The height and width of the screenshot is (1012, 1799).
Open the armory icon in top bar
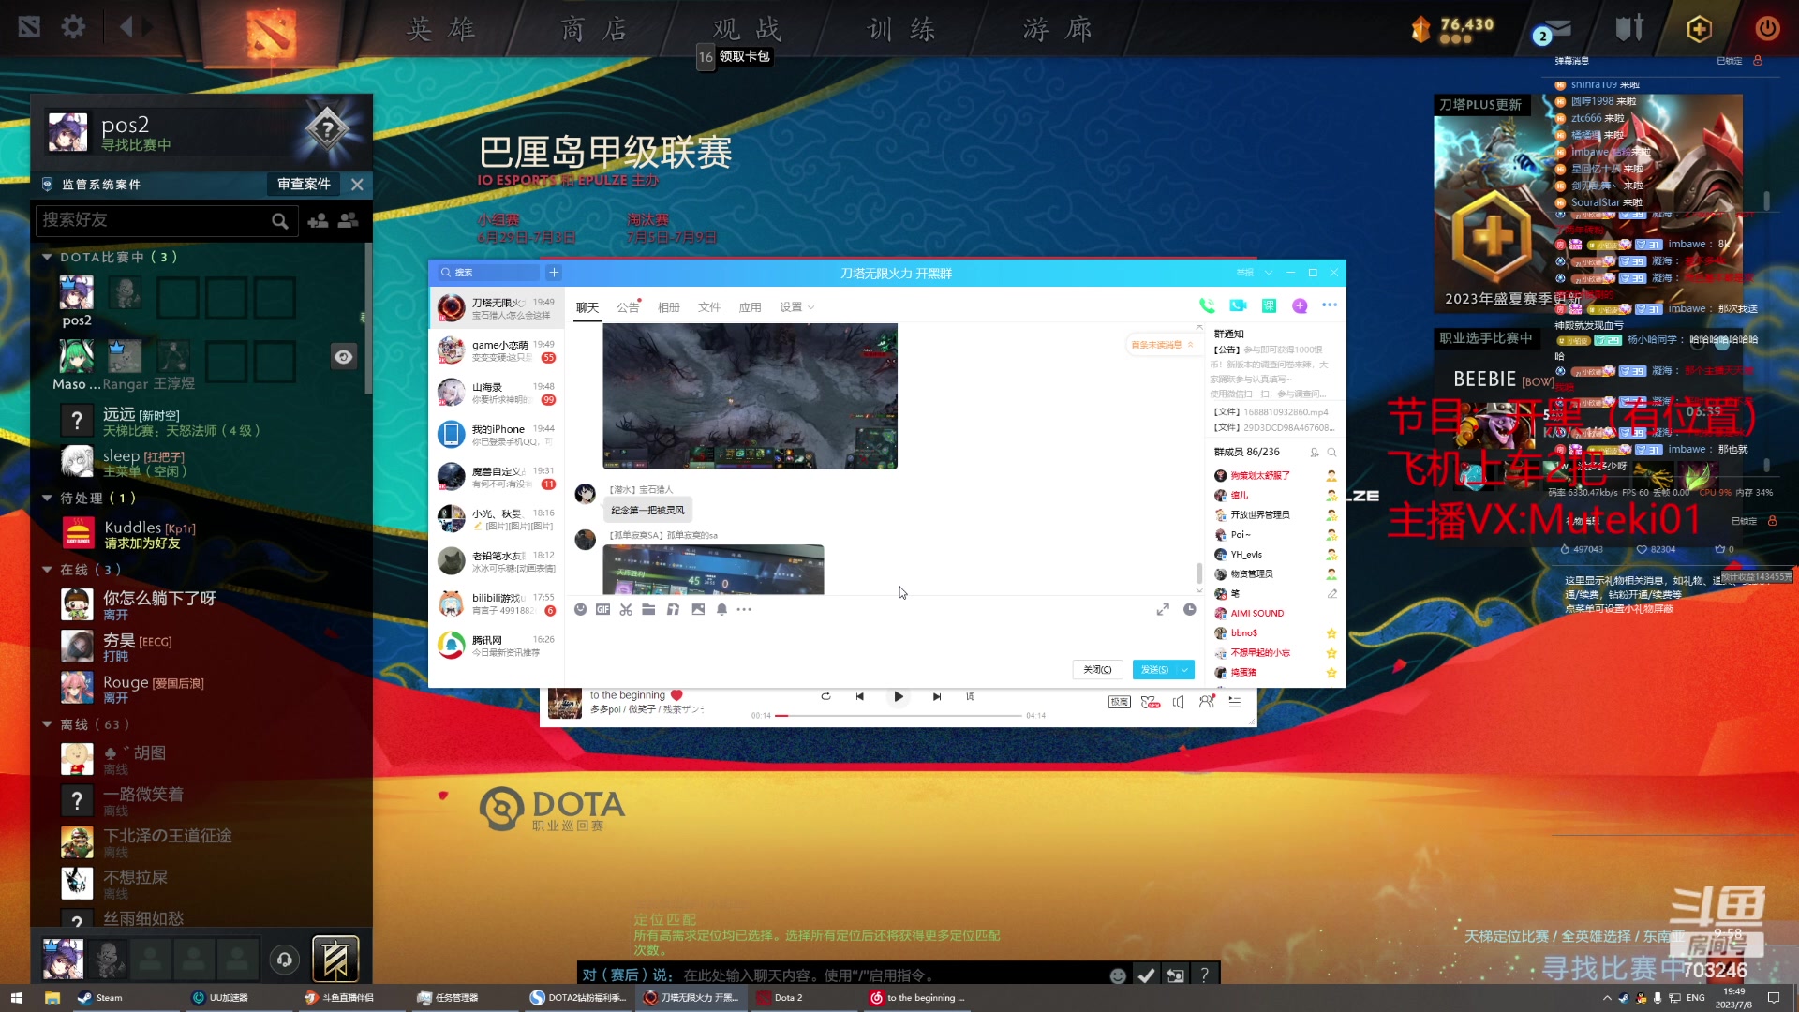coord(1629,28)
